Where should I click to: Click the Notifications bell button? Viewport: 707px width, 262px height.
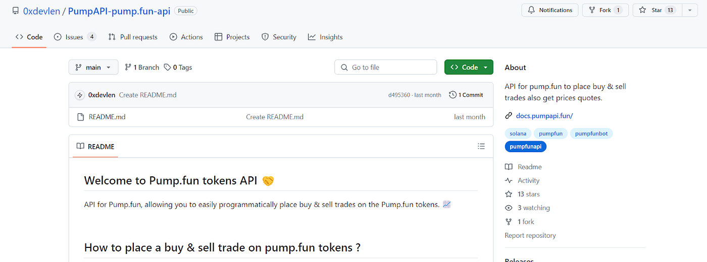click(x=550, y=10)
